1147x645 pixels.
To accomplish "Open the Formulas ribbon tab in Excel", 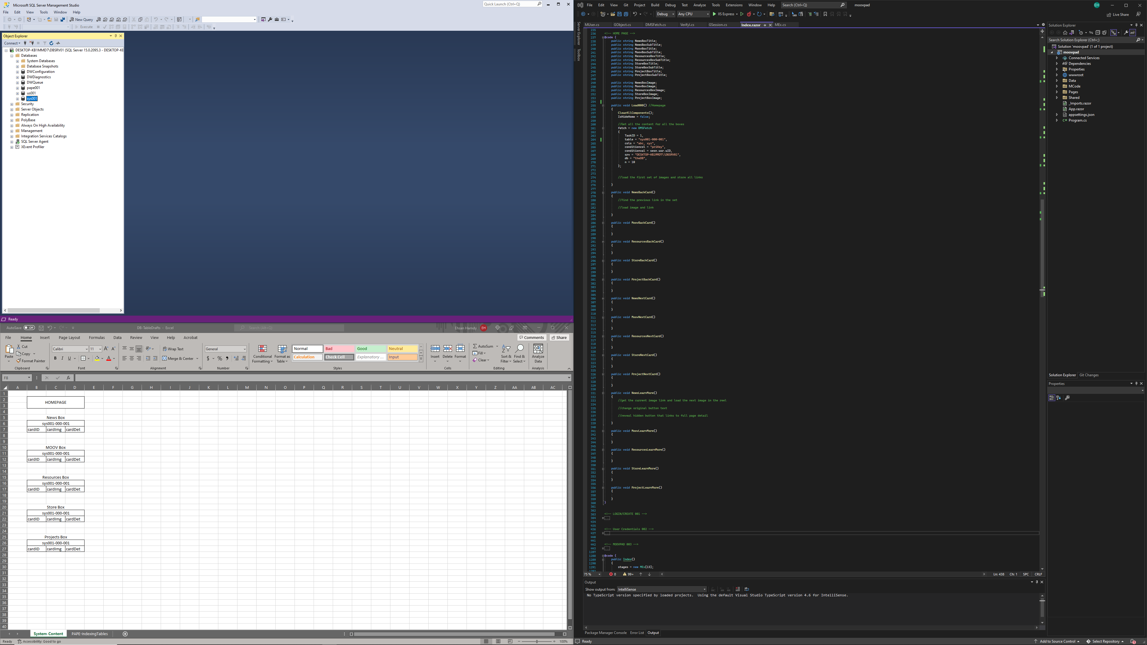I will tap(96, 338).
